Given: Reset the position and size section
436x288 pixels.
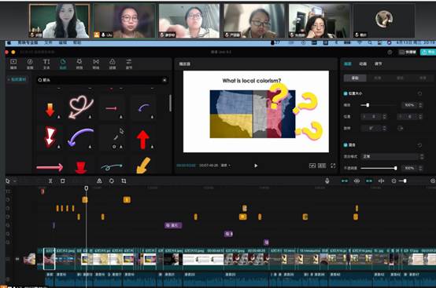Looking at the screenshot, I should click(419, 93).
